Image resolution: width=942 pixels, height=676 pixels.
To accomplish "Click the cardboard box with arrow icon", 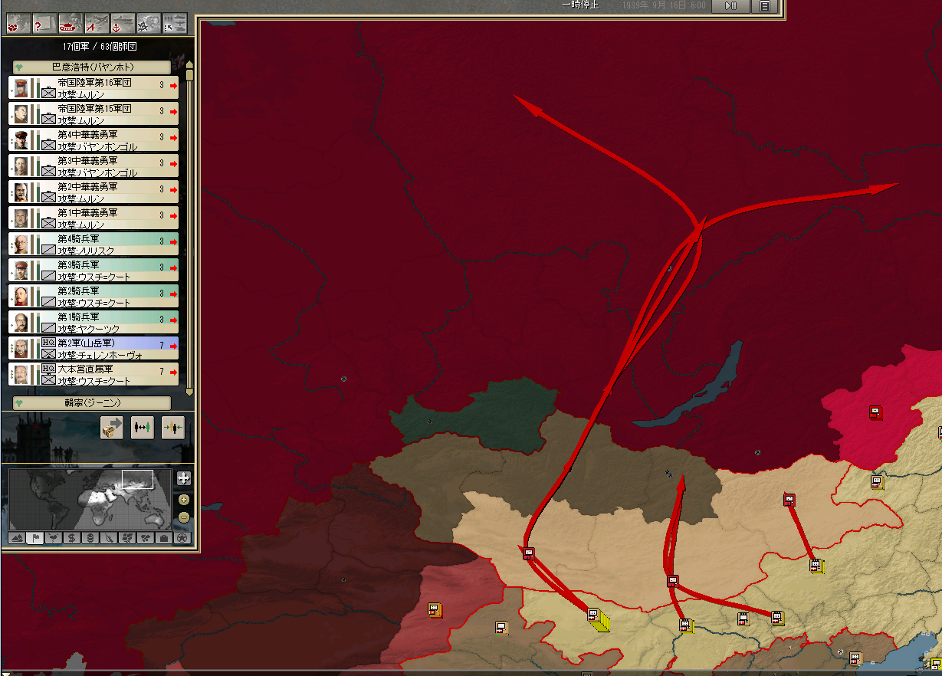I will click(112, 428).
